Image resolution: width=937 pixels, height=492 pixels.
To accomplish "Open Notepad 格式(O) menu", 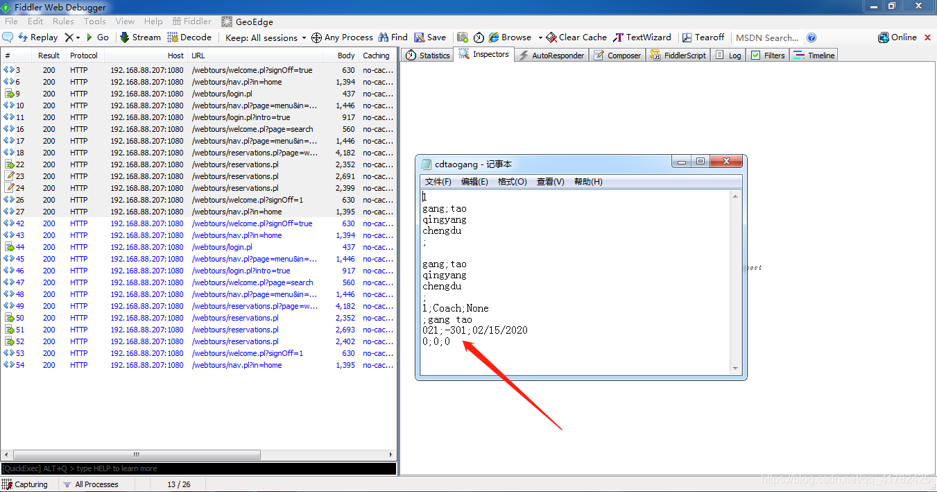I will click(513, 182).
